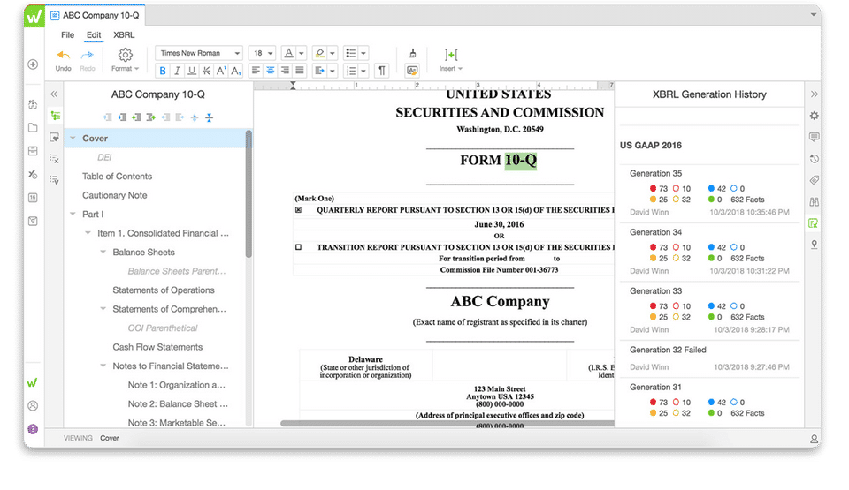
Task: Align text left
Action: tap(256, 71)
